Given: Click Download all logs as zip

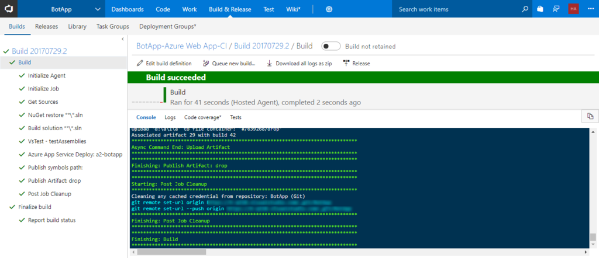Looking at the screenshot, I should [299, 63].
